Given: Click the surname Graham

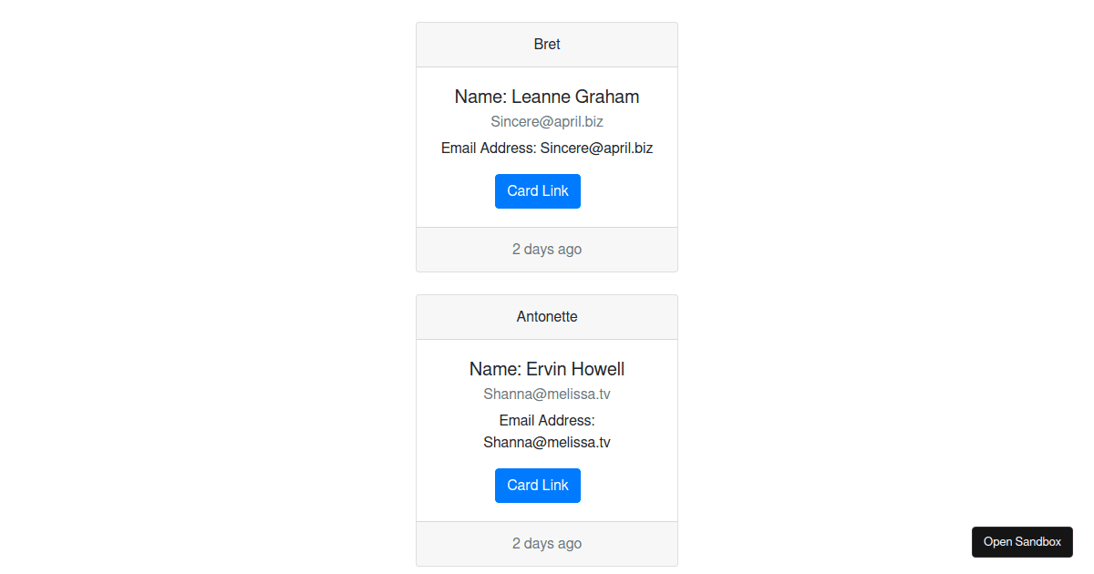Looking at the screenshot, I should tap(607, 97).
